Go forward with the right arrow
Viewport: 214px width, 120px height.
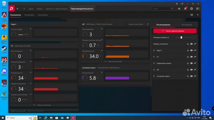pyautogui.click(x=24, y=9)
